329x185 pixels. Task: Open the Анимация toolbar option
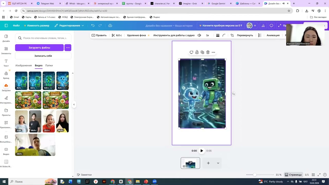click(273, 35)
